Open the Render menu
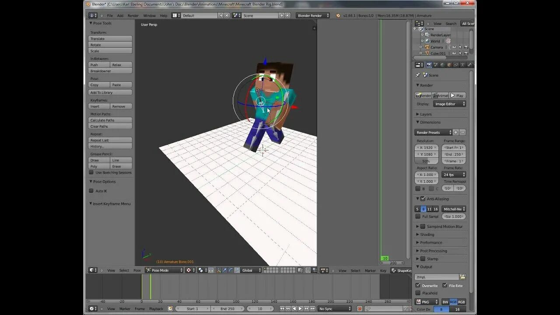 [x=133, y=16]
